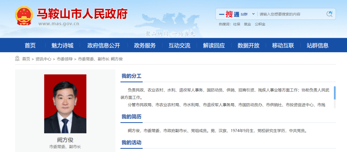Image resolution: width=347 pixels, height=152 pixels.
Task: Open the 政府信息公开 navigation item
Action: (103, 46)
